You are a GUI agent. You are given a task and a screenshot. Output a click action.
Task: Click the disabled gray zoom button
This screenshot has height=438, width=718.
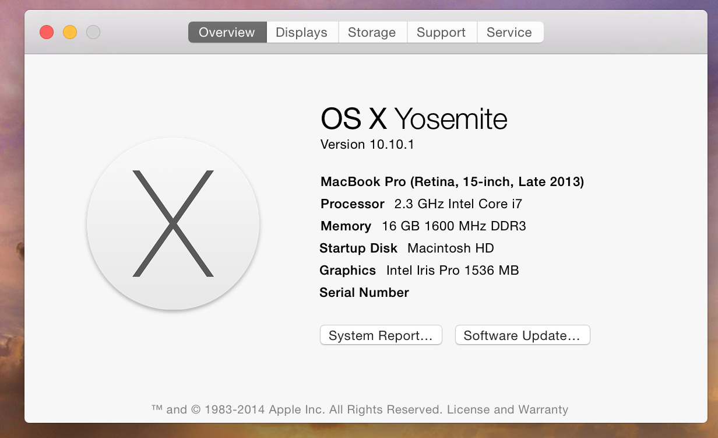click(93, 32)
